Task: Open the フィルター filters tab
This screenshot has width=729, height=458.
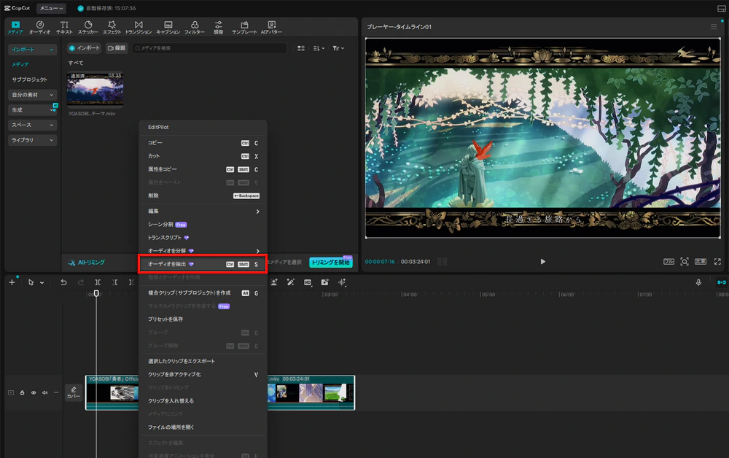Action: 195,28
